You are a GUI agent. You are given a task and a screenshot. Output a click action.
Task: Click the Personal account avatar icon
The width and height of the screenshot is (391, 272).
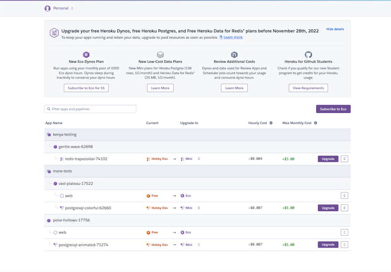point(48,8)
